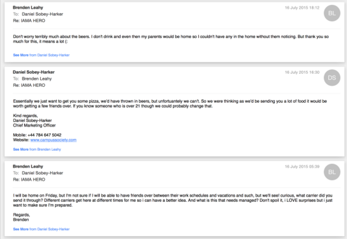Expand See More in the top email

point(41,55)
